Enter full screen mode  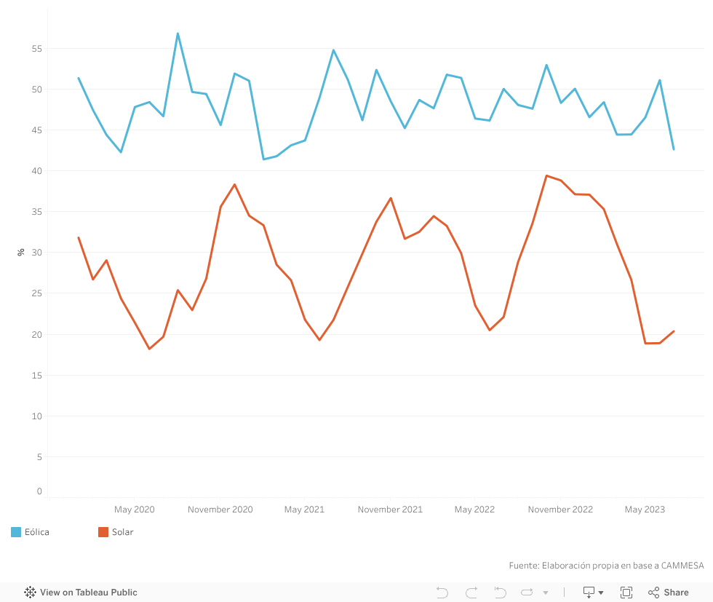tap(626, 593)
